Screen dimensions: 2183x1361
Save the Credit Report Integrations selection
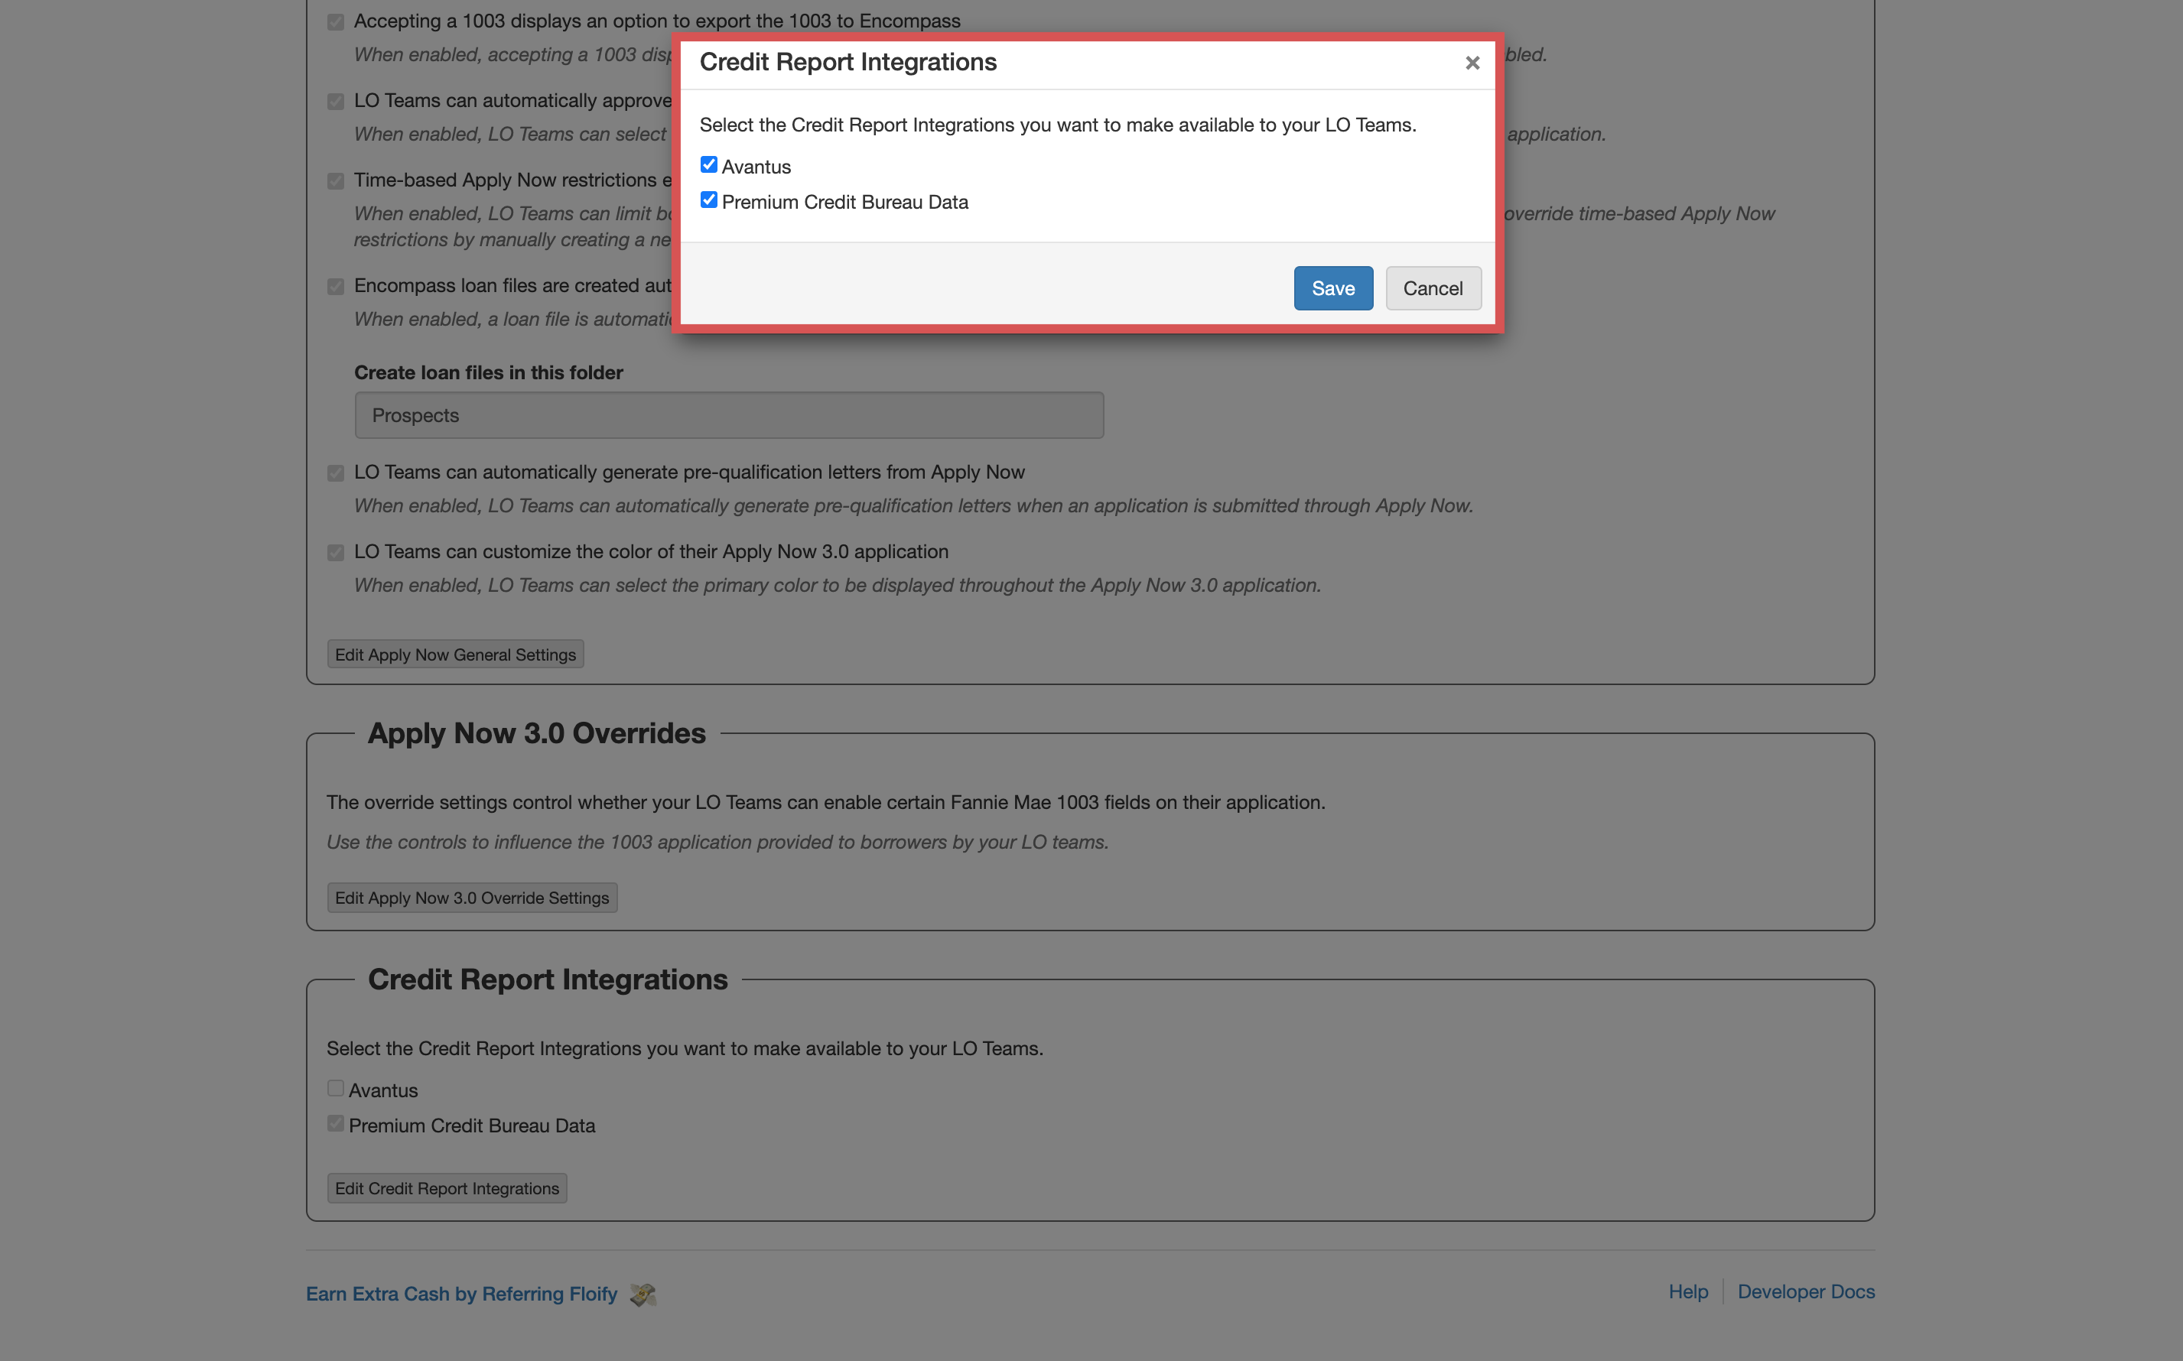tap(1333, 288)
